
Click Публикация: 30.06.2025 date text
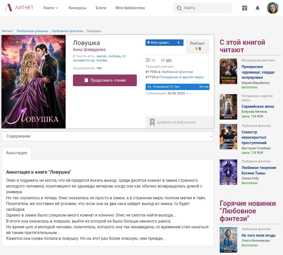pyautogui.click(x=169, y=93)
